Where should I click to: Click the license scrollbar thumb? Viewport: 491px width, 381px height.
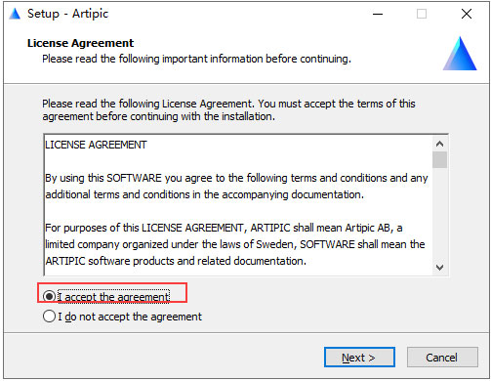pos(439,159)
